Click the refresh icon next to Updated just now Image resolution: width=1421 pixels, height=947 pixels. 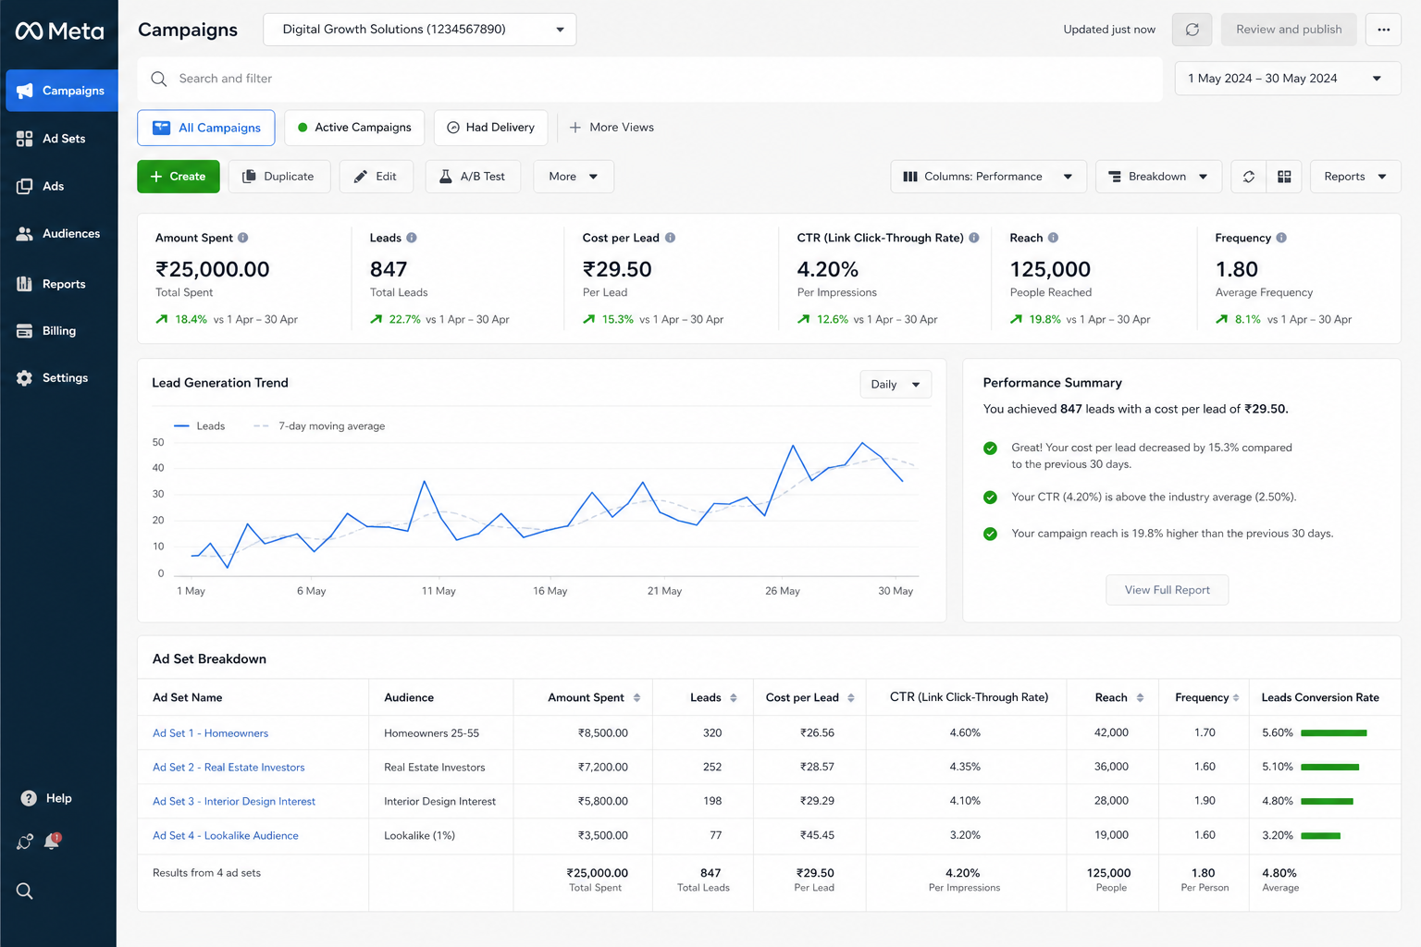(x=1192, y=30)
